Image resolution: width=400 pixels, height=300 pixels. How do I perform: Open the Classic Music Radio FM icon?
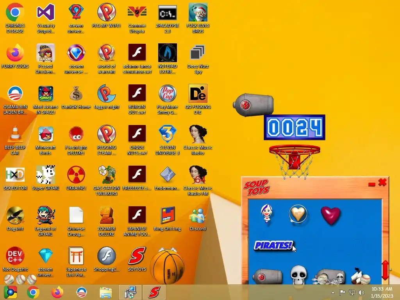(198, 180)
